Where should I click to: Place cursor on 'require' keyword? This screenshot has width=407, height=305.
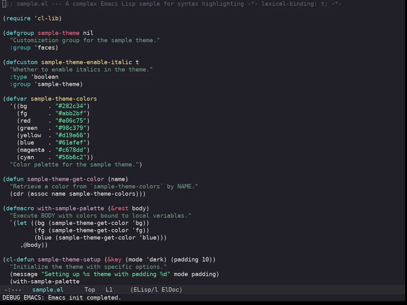click(x=18, y=18)
